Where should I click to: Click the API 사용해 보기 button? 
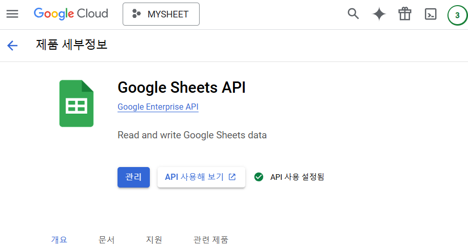pyautogui.click(x=201, y=177)
